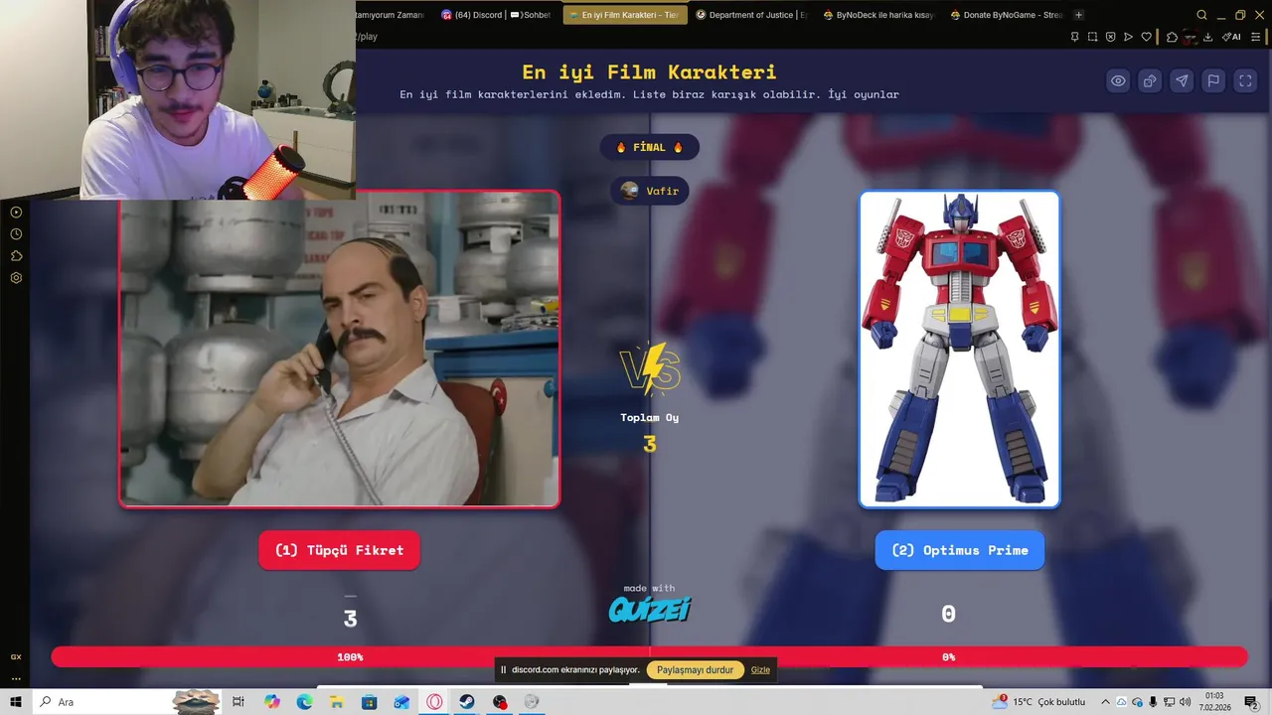Viewport: 1272px width, 715px height.
Task: Click the snapshot selection icon in address bar
Action: coord(1092,37)
